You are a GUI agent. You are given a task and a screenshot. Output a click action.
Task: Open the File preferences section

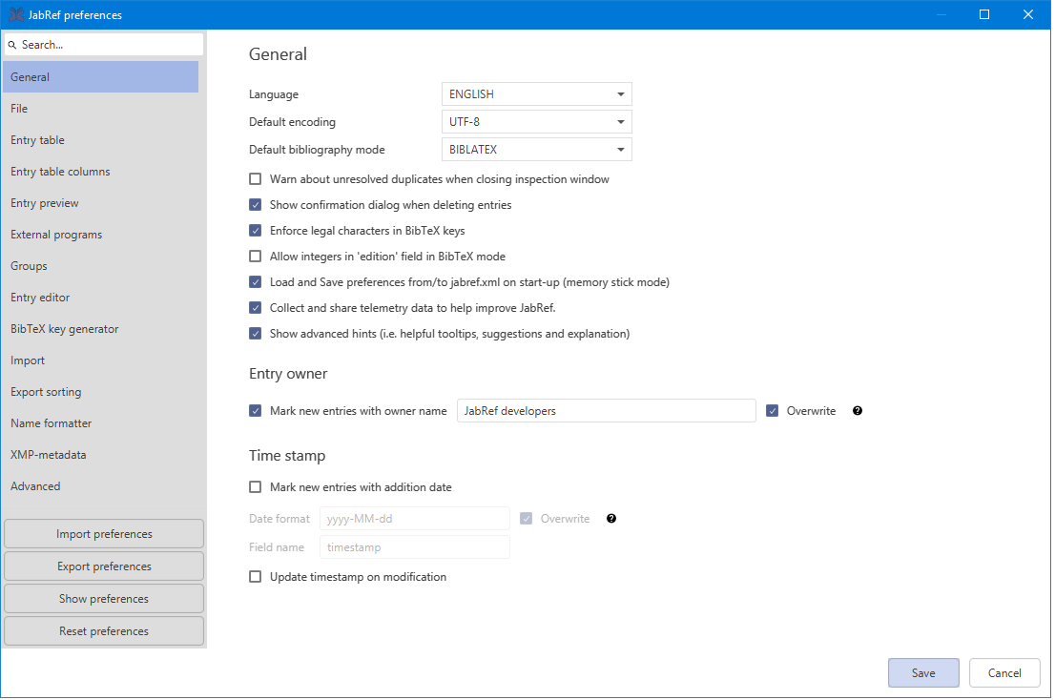coord(101,109)
